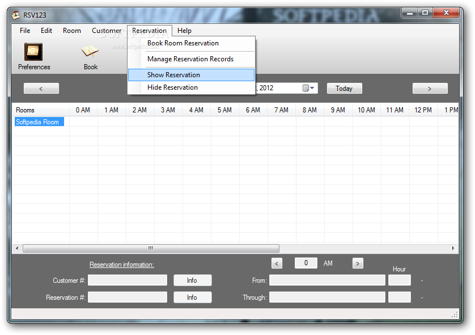Open the Help menu
Image resolution: width=475 pixels, height=335 pixels.
(184, 31)
